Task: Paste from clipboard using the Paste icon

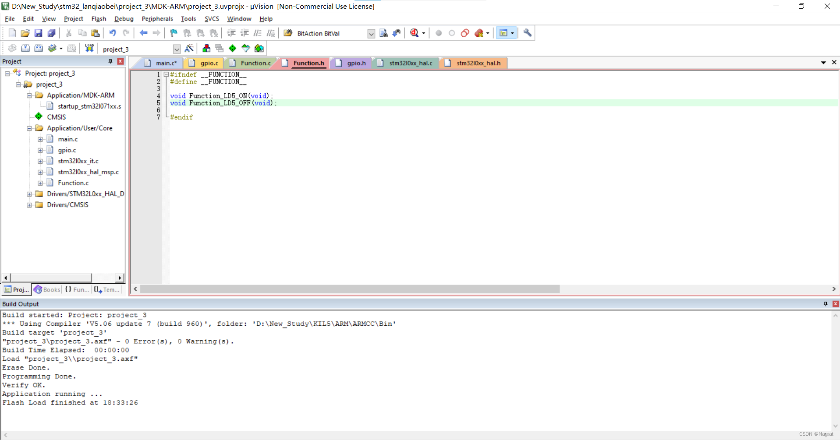Action: tap(95, 33)
